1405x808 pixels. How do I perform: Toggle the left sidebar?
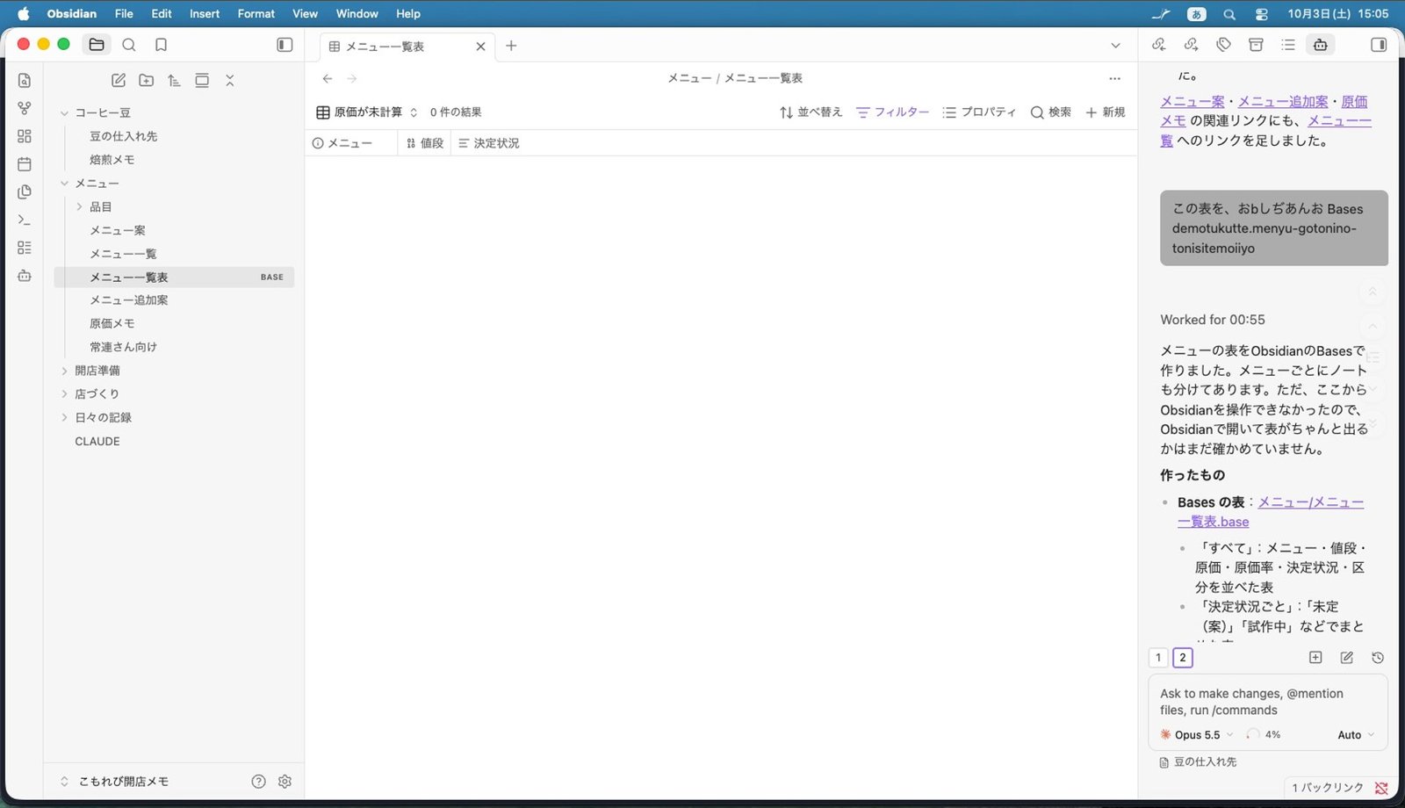click(x=285, y=45)
